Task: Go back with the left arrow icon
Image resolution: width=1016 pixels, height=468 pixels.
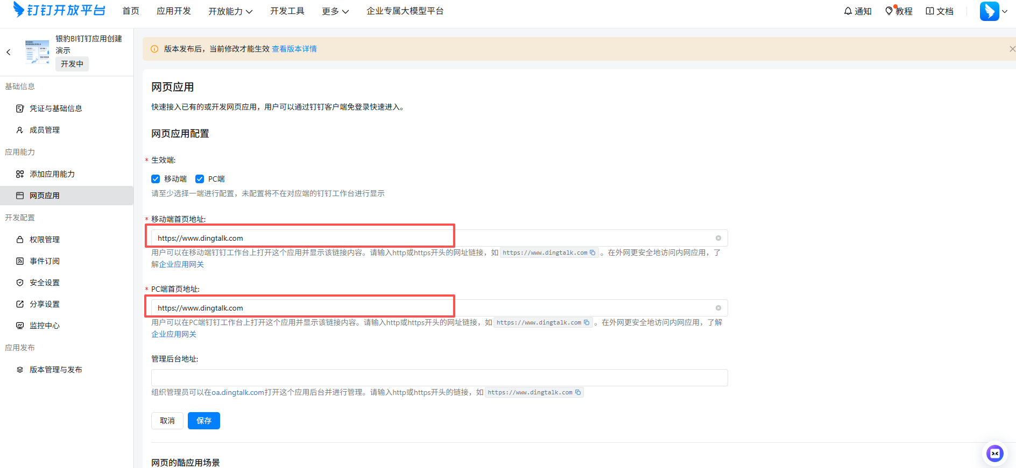Action: [8, 52]
